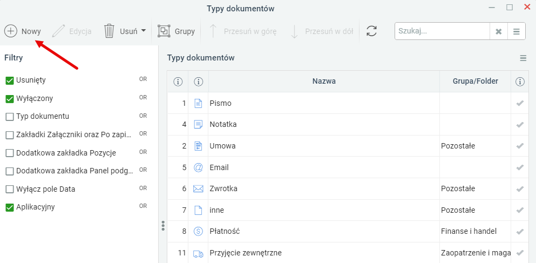Click checkmark icon in Email row

(520, 167)
